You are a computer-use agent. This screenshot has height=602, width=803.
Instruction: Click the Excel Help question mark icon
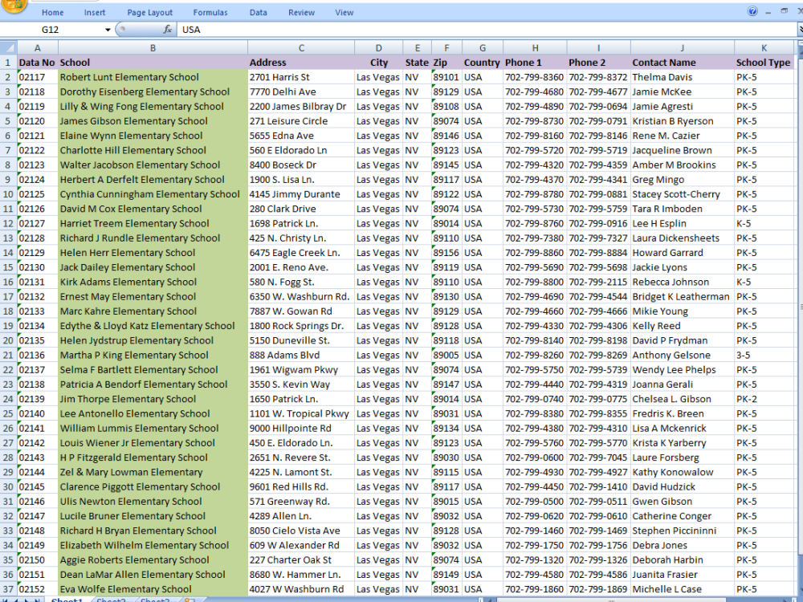(752, 11)
